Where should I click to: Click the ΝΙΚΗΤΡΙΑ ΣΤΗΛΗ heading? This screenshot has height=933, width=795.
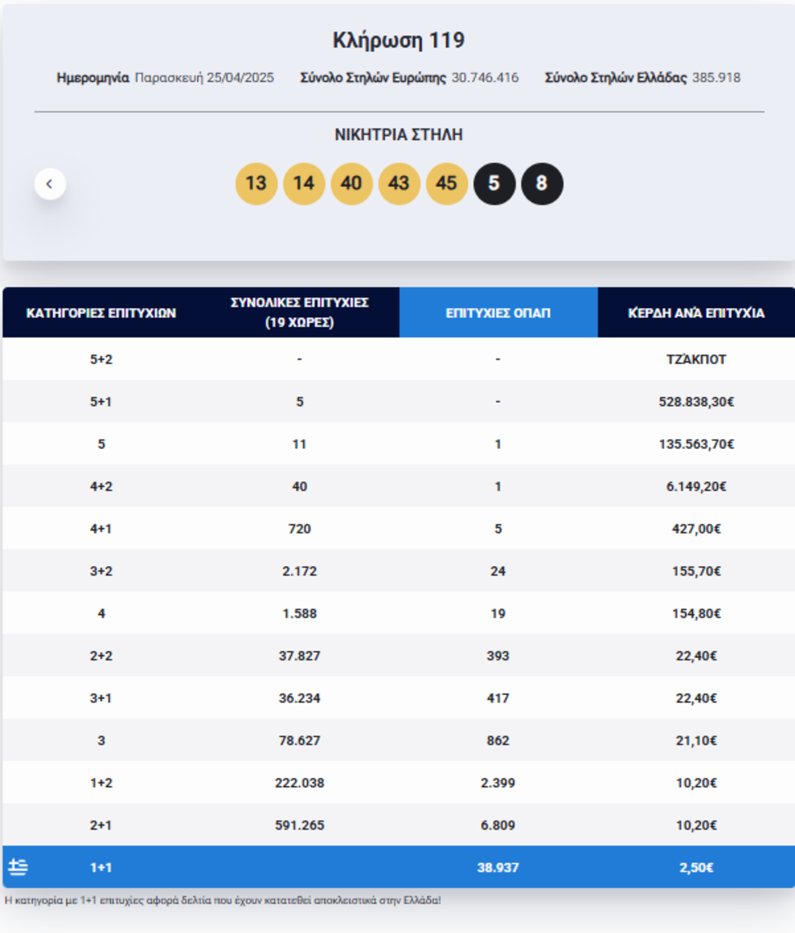click(x=399, y=135)
